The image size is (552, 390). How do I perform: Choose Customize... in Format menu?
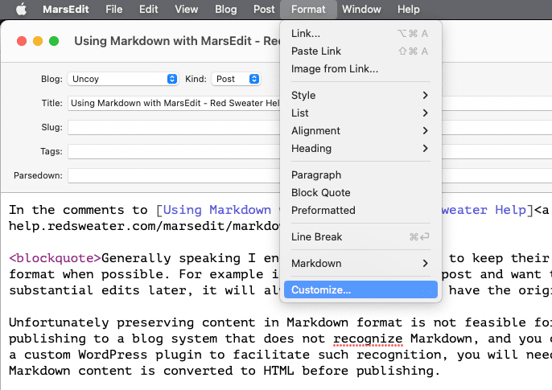point(360,289)
